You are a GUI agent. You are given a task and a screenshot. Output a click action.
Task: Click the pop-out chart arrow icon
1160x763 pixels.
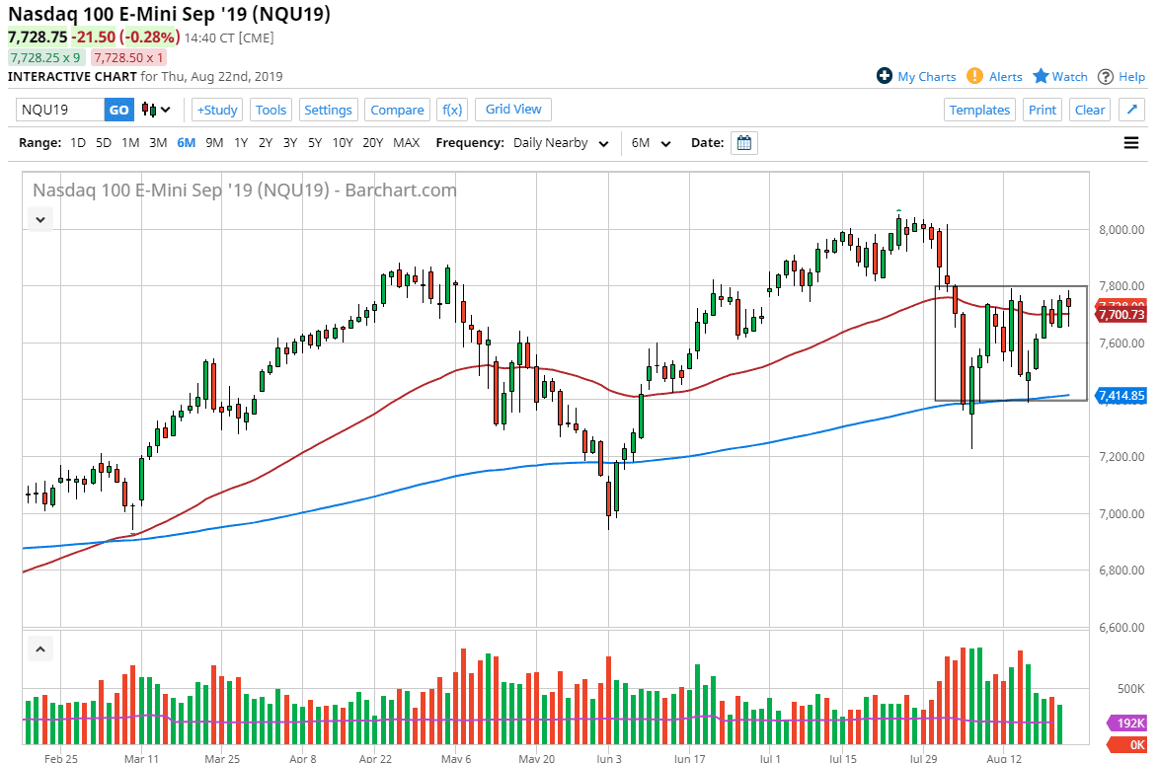point(1131,110)
